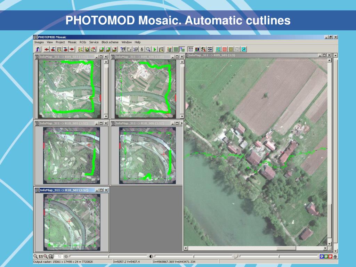Click the vertical sliders settings icon
The width and height of the screenshot is (356, 267).
(x=191, y=49)
